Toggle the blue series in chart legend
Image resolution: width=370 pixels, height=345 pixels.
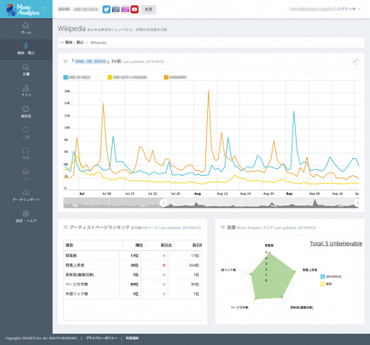(x=77, y=78)
